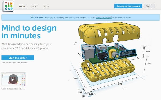The width and height of the screenshot is (161, 100).
Task: Go to the Blog page
Action: (46, 6)
